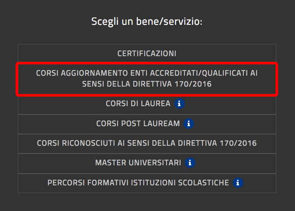The image size is (295, 211).
Task: Tap the 'i' badge after Post Lauream
Action: tap(189, 124)
